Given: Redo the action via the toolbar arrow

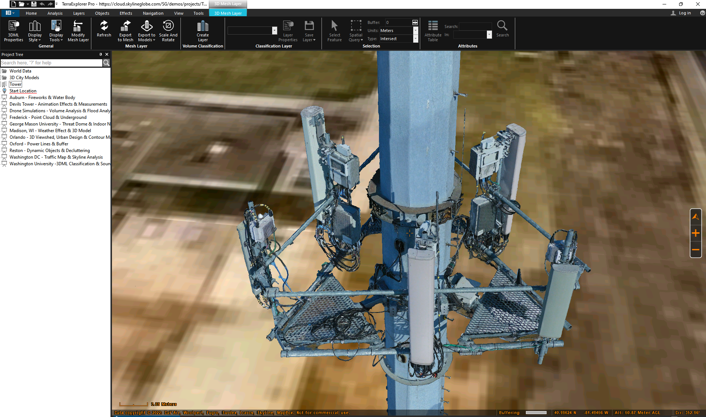Looking at the screenshot, I should pos(50,4).
